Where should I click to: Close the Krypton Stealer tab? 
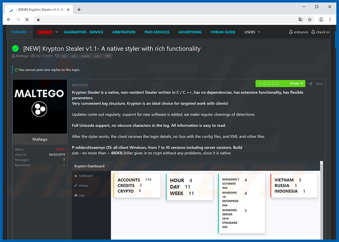(68, 9)
